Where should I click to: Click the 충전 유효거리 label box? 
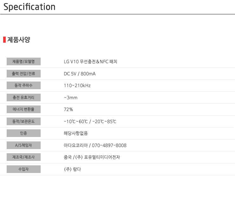[x=23, y=97]
